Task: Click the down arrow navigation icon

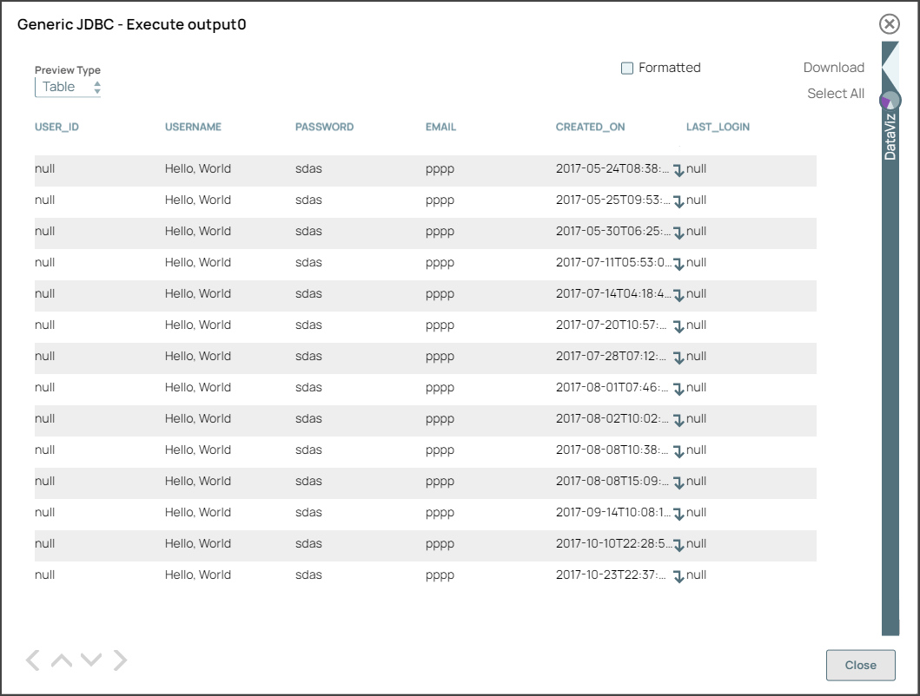Action: coord(91,660)
